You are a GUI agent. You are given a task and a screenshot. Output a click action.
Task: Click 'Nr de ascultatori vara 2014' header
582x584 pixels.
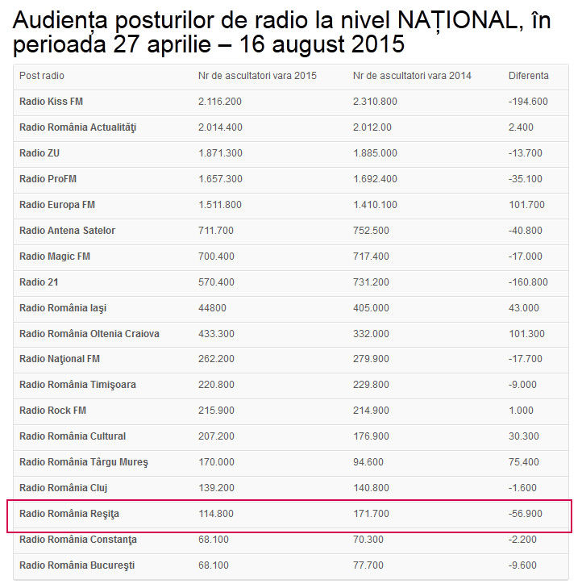(x=412, y=76)
